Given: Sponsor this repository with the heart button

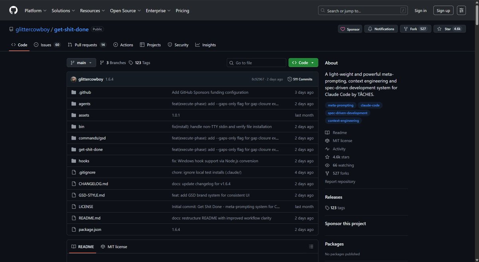Looking at the screenshot, I should coord(350,29).
